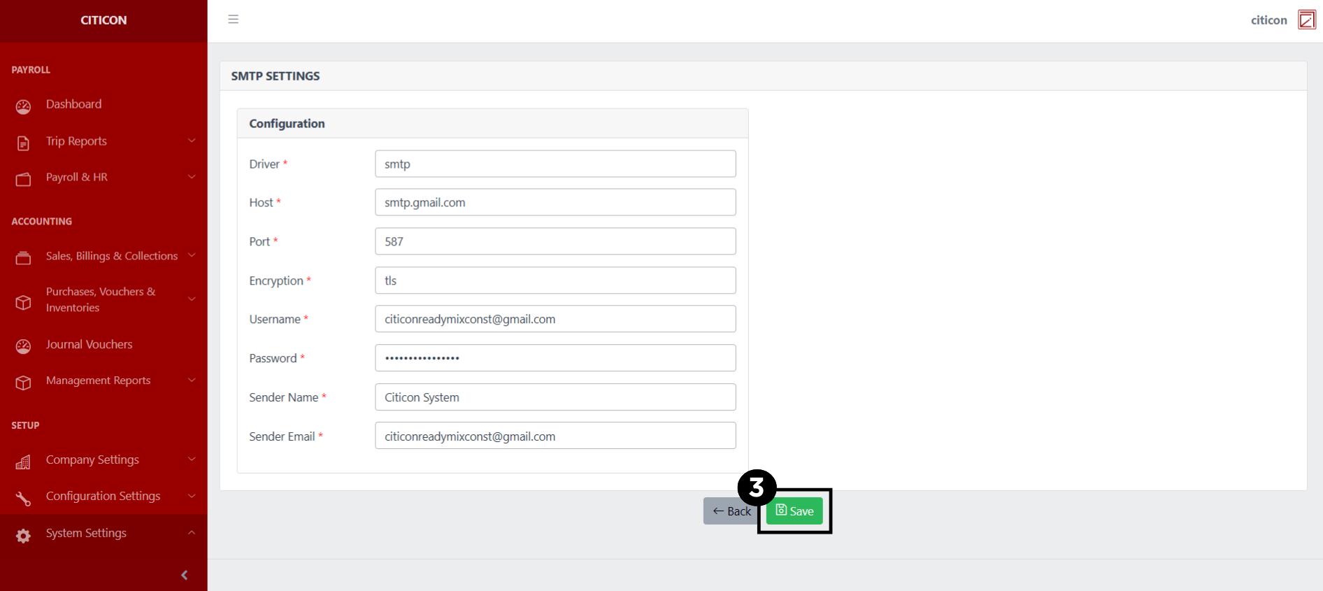Expand the Management Reports chevron
1323x591 pixels.
click(x=192, y=380)
